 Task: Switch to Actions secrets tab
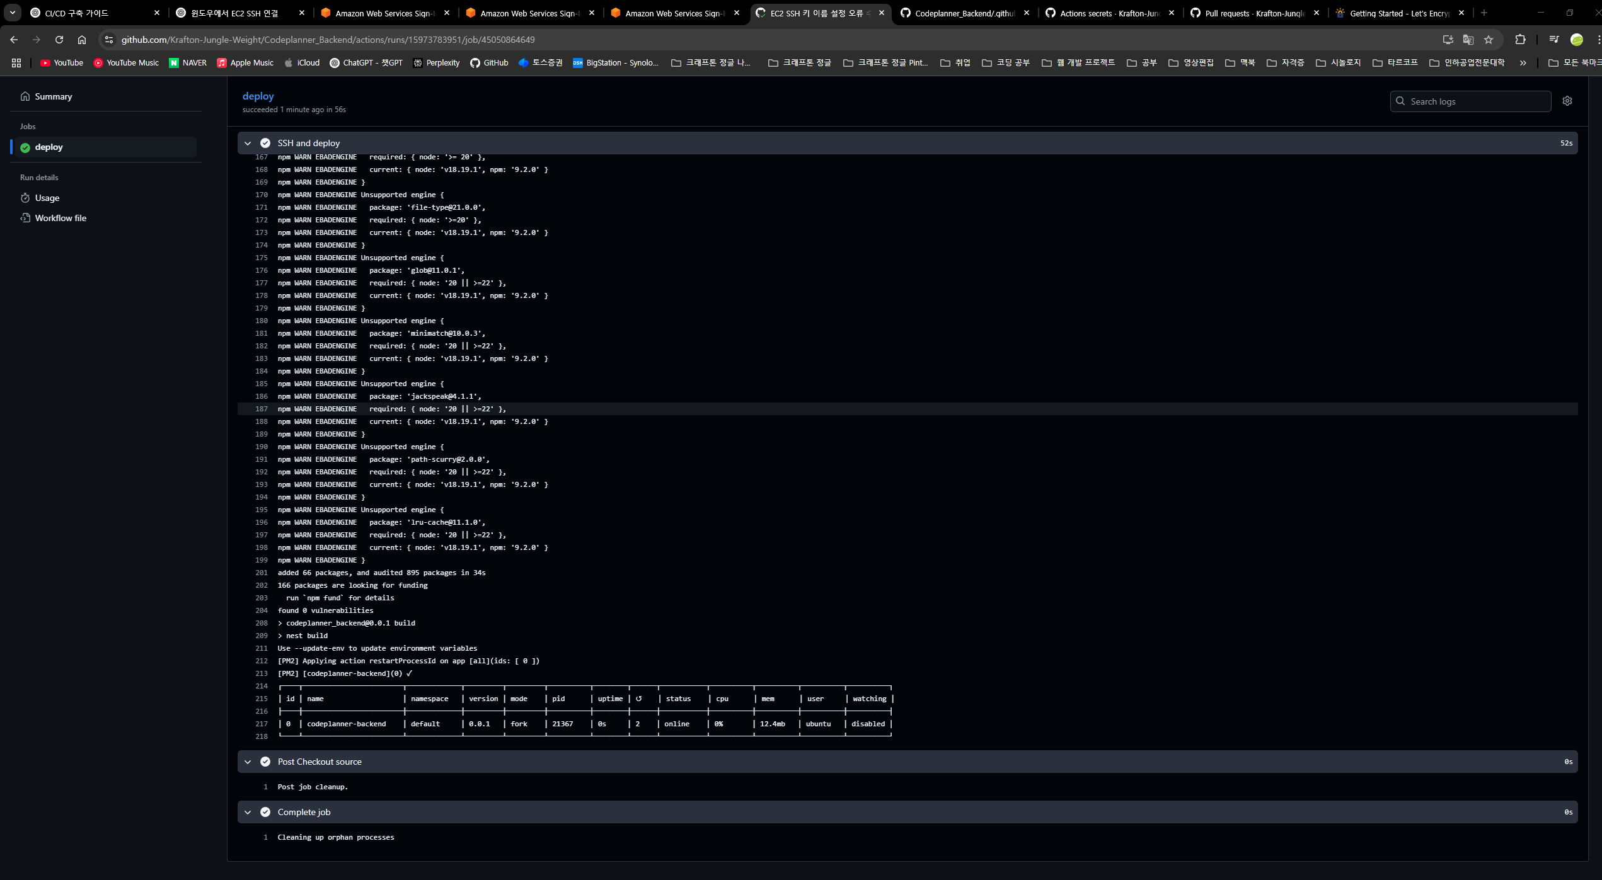point(1108,13)
